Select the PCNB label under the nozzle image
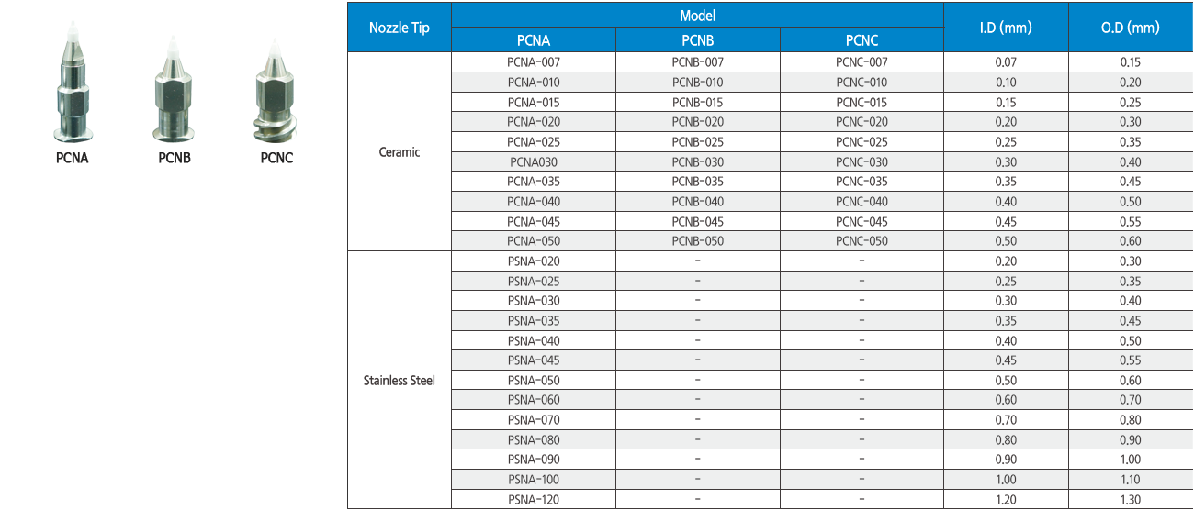This screenshot has height=510, width=1194. pos(174,158)
